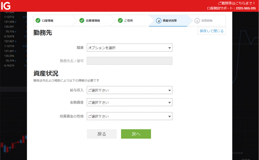Screen dimensions: 259x160
Task: Click the 75.779 price in background list
Action: pyautogui.click(x=10, y=61)
